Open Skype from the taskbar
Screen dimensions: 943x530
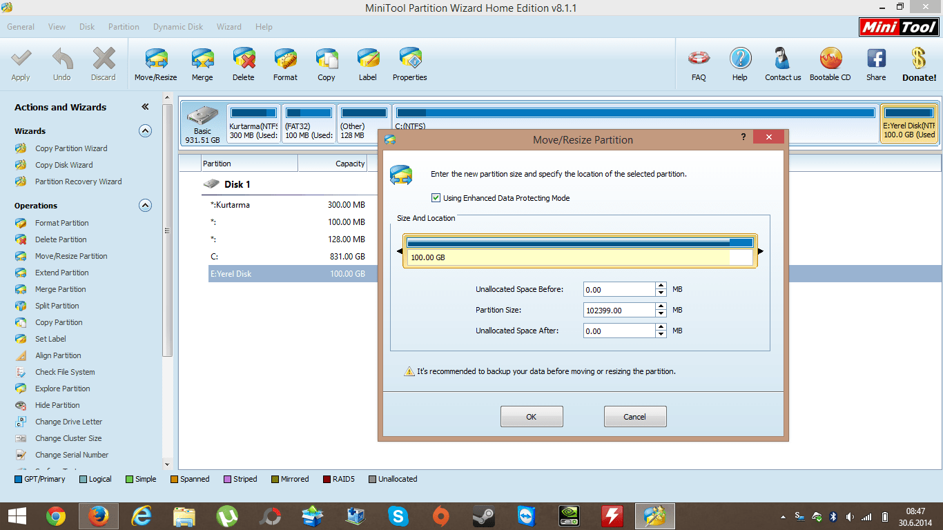(398, 516)
